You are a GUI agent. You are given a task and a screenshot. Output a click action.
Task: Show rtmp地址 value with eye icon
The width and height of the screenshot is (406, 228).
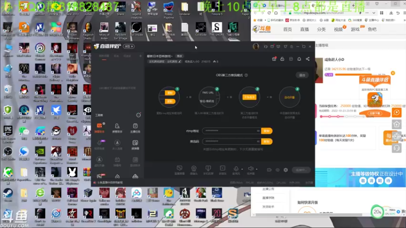[x=258, y=131]
